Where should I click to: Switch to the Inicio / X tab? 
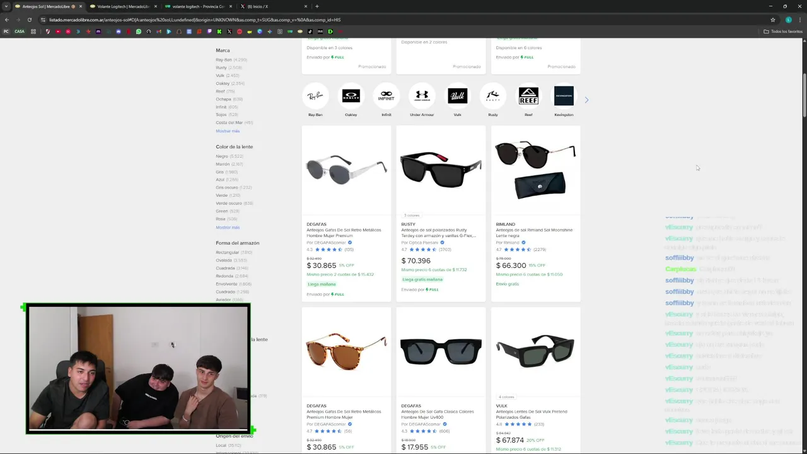coord(274,6)
